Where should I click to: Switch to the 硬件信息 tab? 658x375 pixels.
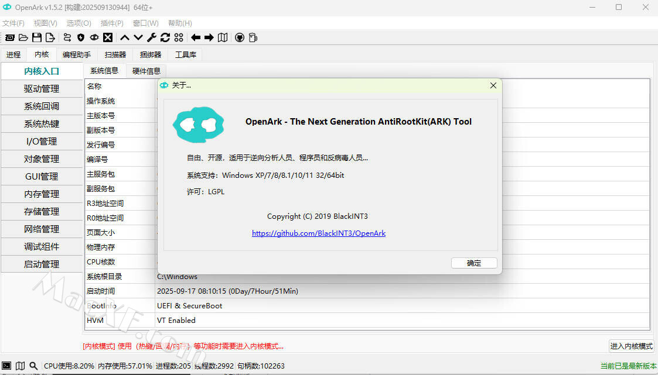pos(146,71)
